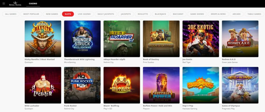Show the Most Popular games category
The width and height of the screenshot is (265, 112).
point(31,14)
